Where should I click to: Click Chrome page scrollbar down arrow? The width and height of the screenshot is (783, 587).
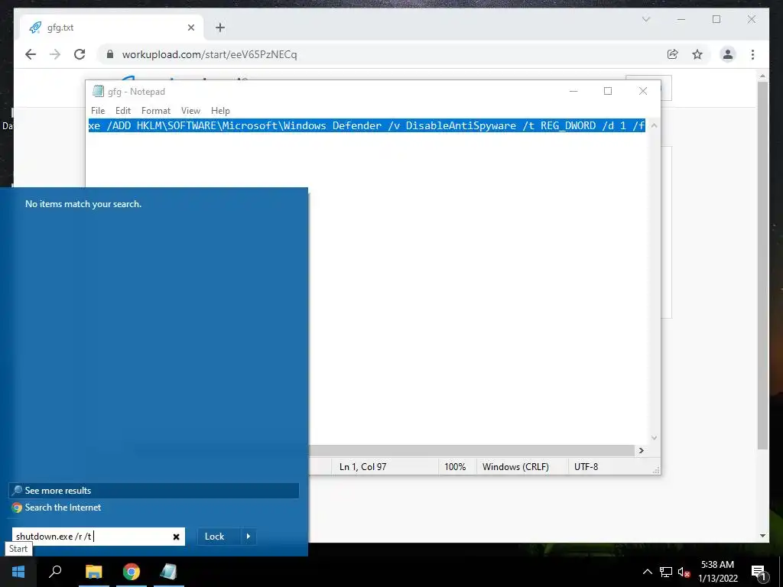point(762,536)
